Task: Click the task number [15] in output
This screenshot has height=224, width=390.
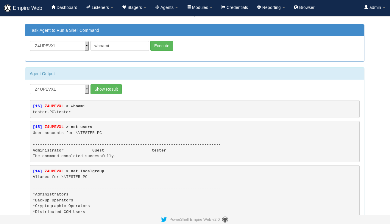Action: point(38,127)
